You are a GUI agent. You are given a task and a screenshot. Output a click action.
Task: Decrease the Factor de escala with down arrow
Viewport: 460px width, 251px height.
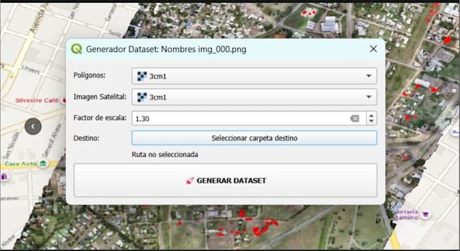click(371, 121)
